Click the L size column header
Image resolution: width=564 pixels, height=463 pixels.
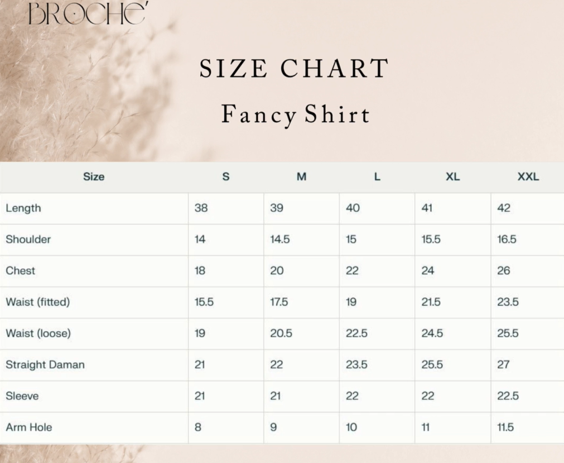point(377,176)
